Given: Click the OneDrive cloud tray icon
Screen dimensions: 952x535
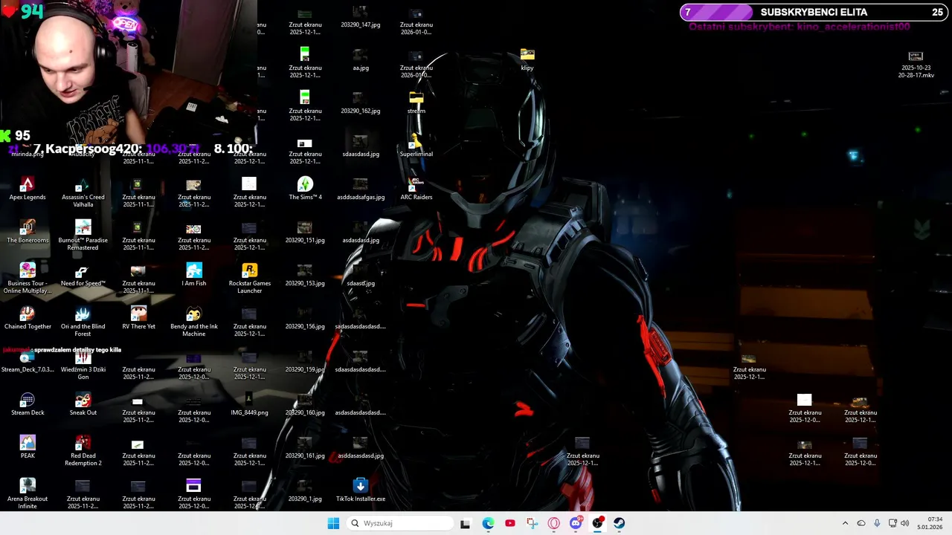Looking at the screenshot, I should tap(861, 523).
